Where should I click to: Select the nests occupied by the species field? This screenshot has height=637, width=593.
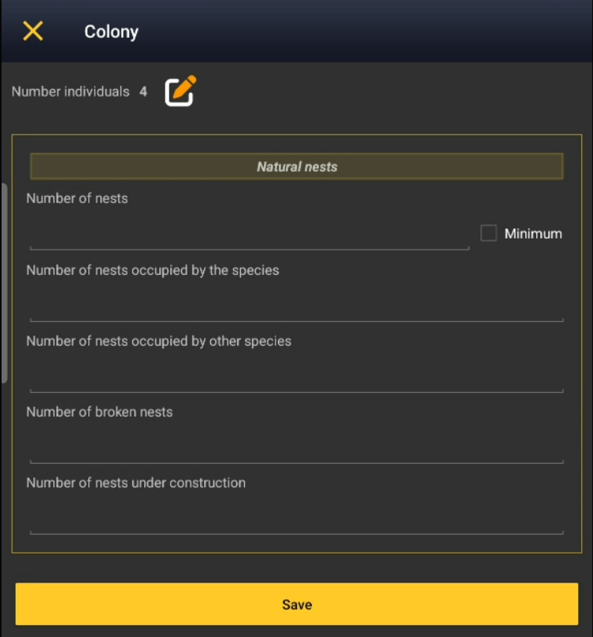[x=296, y=306]
